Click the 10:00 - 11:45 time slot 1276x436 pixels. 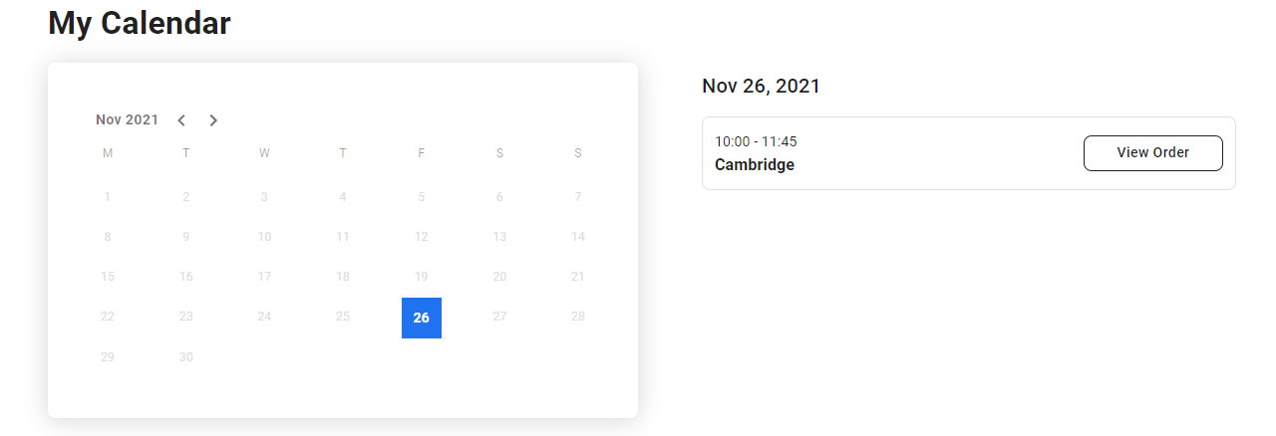pos(756,141)
